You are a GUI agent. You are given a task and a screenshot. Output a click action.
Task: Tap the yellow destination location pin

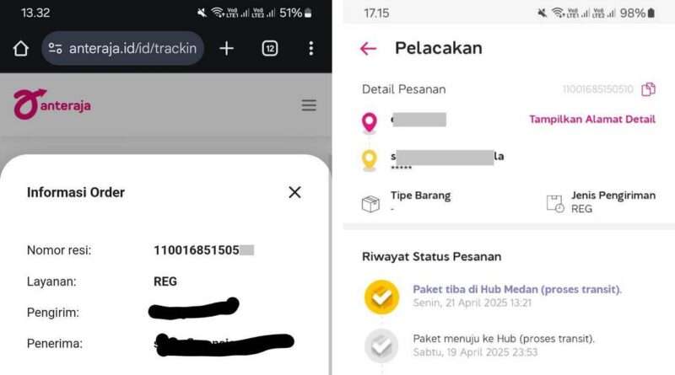370,160
